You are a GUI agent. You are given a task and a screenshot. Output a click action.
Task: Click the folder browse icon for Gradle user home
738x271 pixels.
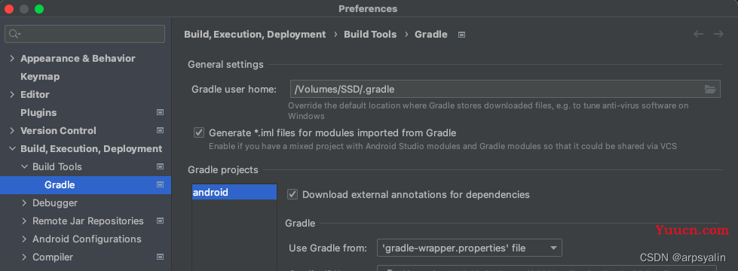click(710, 89)
